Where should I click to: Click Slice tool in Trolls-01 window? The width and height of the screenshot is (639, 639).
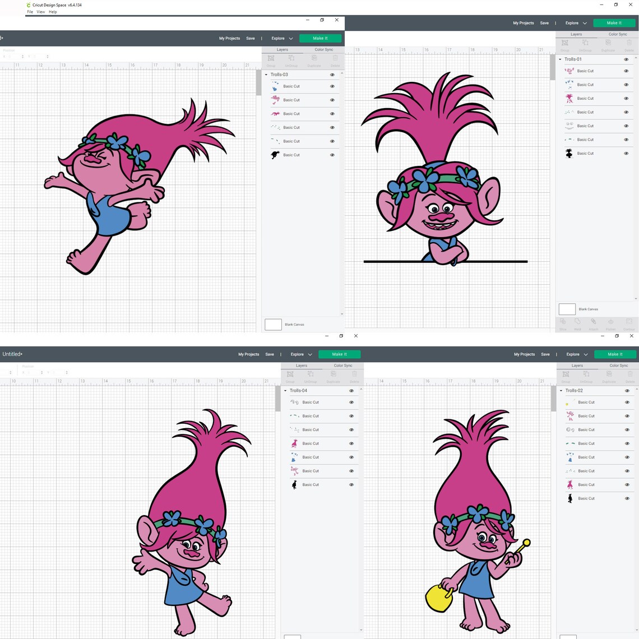[563, 322]
